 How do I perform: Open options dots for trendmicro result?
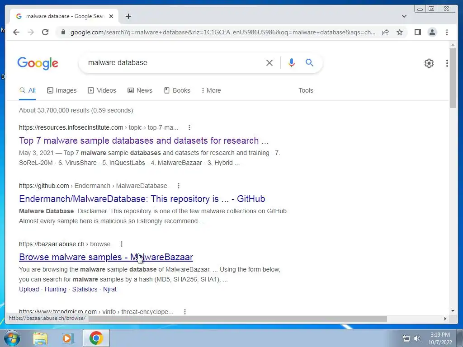pyautogui.click(x=185, y=312)
